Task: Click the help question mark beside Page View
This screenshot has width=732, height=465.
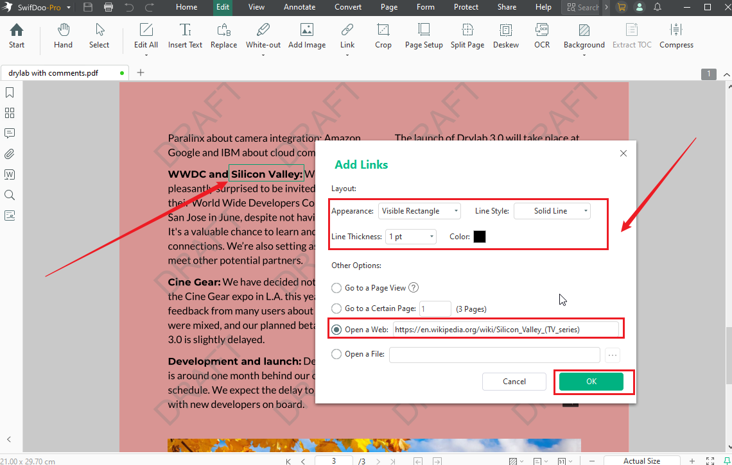Action: click(414, 287)
